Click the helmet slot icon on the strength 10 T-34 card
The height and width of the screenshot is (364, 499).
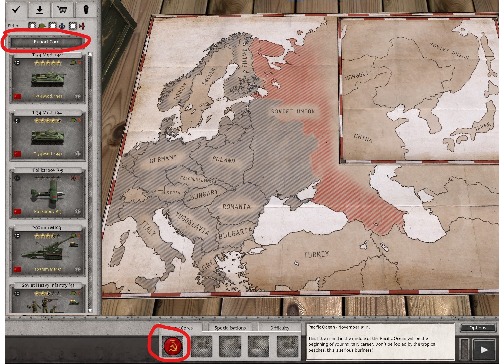[x=73, y=63]
